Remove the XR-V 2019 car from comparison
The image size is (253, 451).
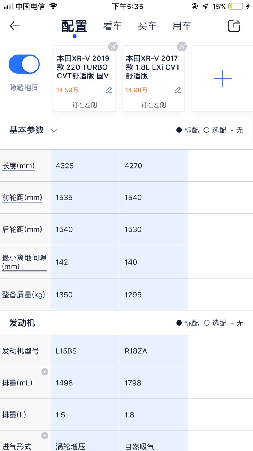[113, 46]
